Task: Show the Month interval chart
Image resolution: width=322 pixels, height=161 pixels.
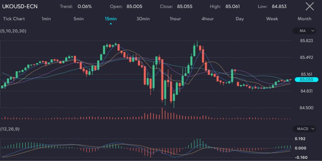Action: tap(304, 19)
